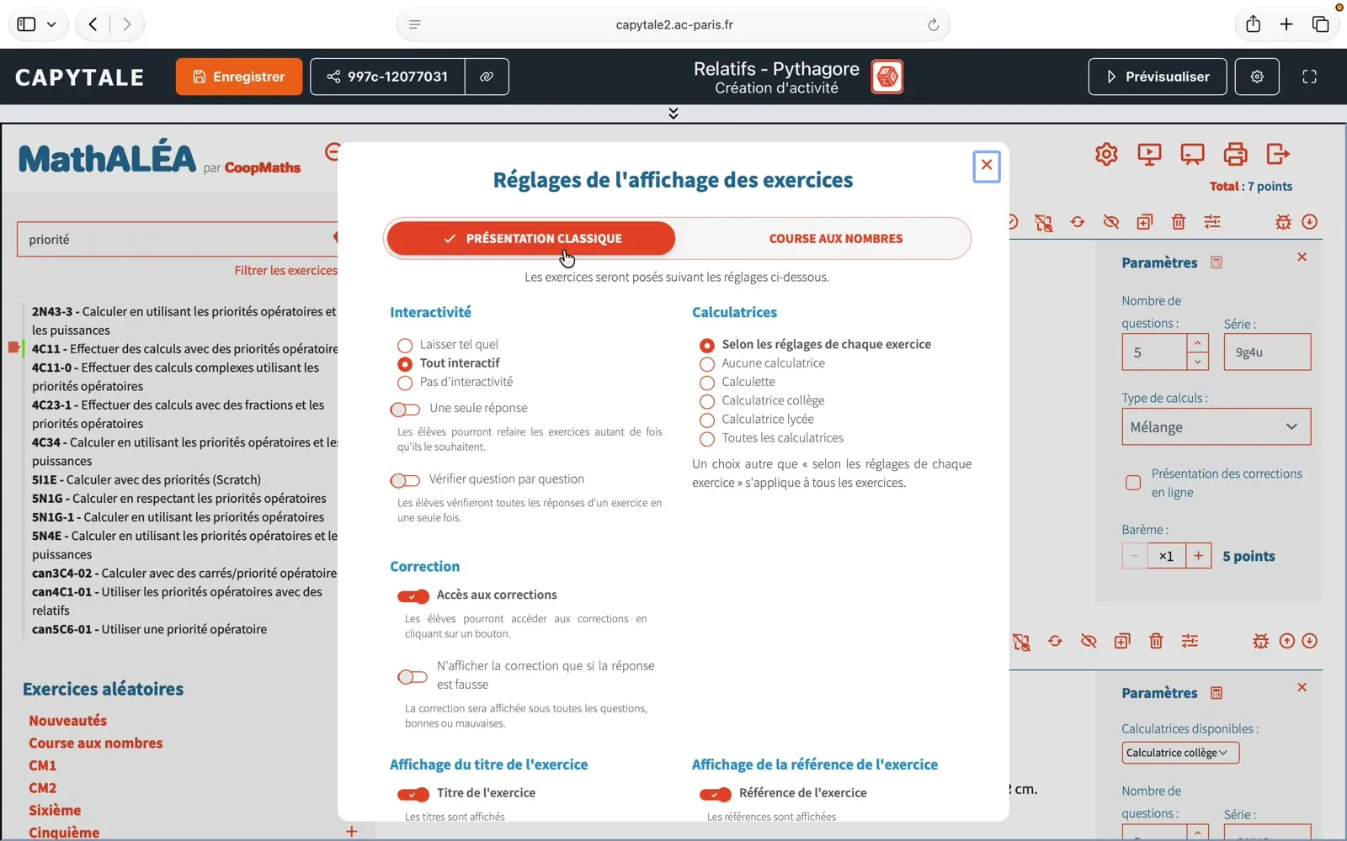Open the Type de calculs Mélange dropdown
The height and width of the screenshot is (841, 1347).
click(1216, 427)
